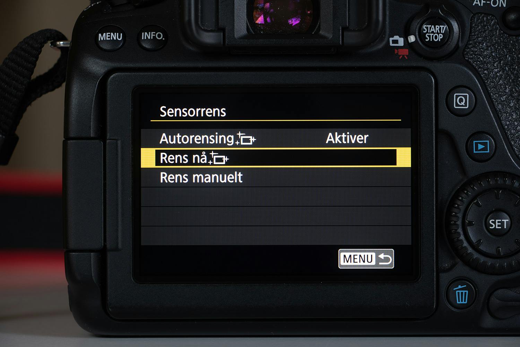Click the START/STOP movie button
The image size is (520, 347).
(x=434, y=33)
